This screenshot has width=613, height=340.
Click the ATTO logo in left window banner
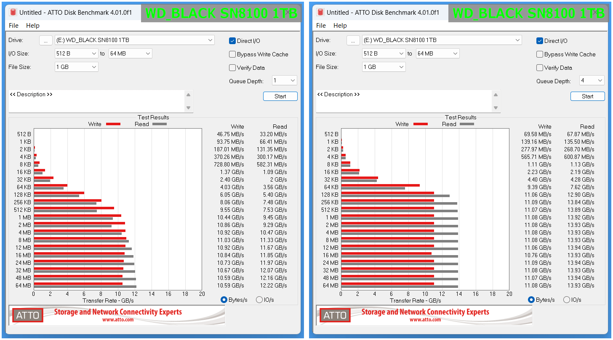click(x=28, y=315)
